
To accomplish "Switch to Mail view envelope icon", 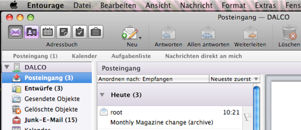I will pos(16,32).
